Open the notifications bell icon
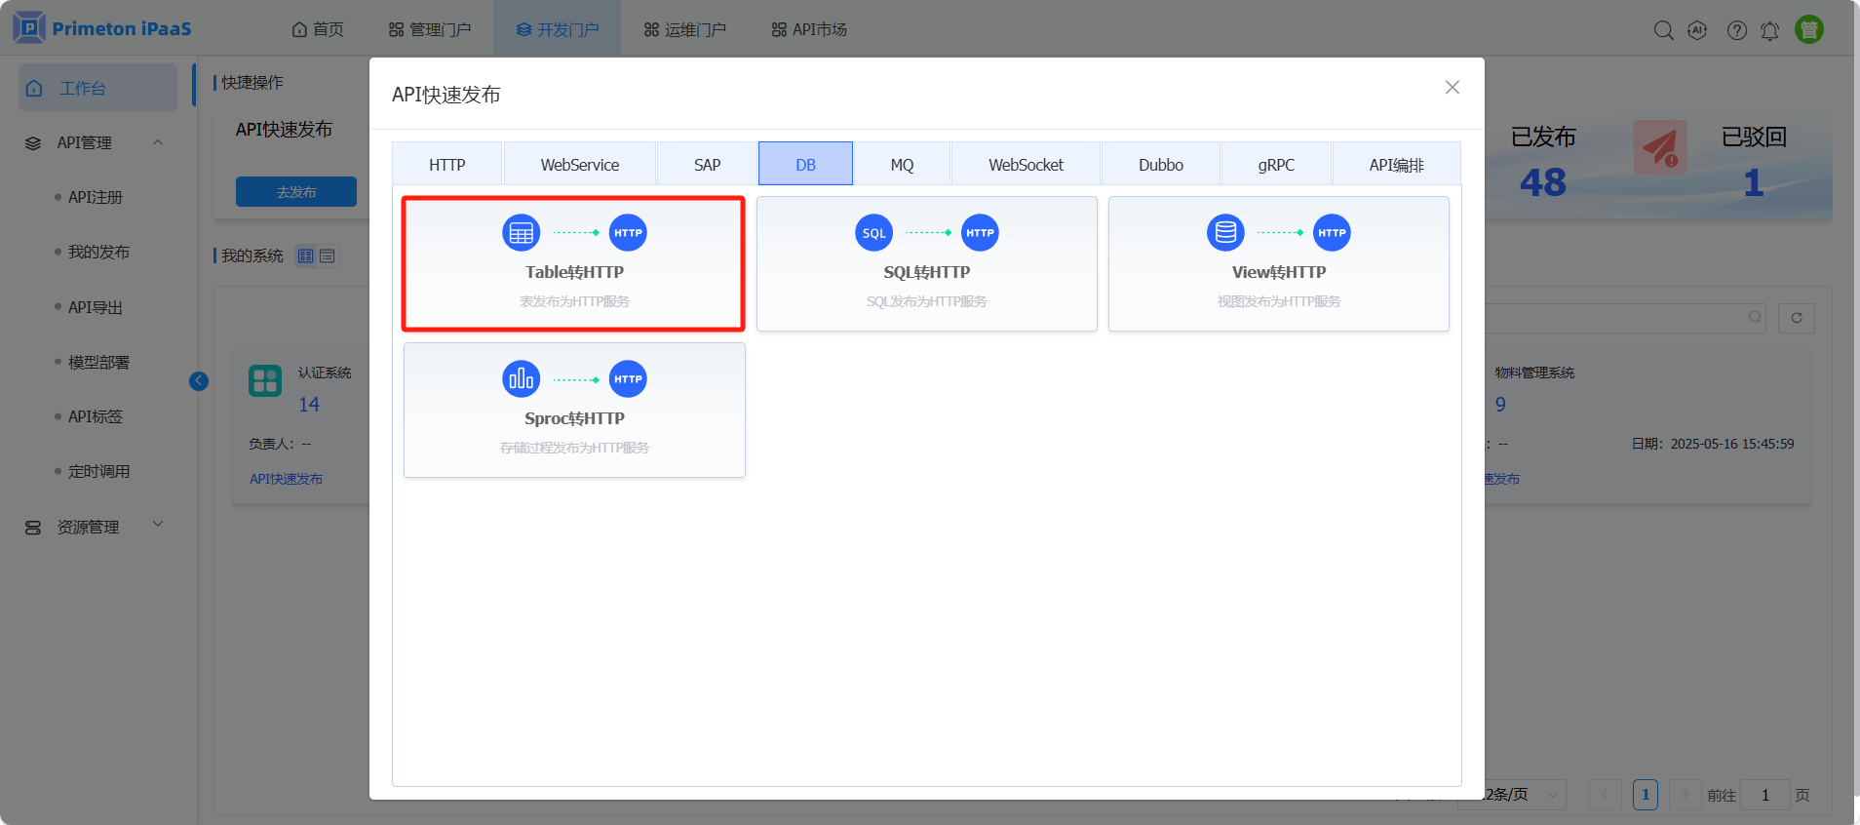 coord(1769,30)
